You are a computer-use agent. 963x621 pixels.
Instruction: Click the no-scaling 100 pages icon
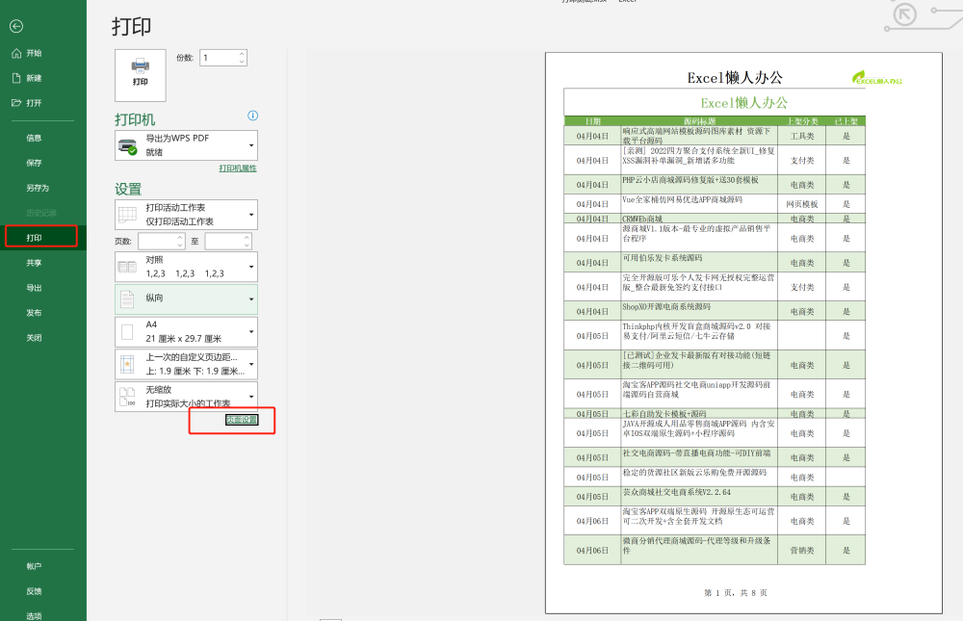127,397
